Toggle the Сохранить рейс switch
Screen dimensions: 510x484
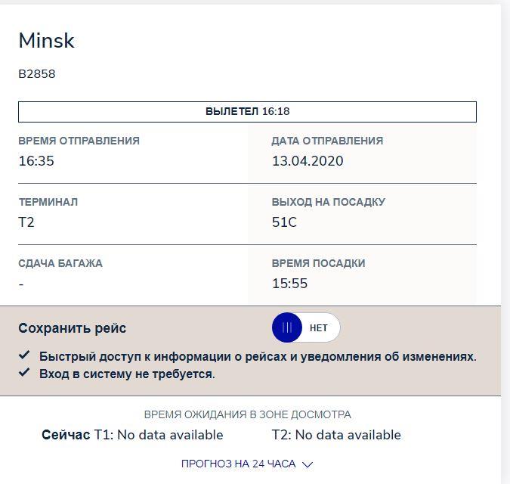click(305, 327)
